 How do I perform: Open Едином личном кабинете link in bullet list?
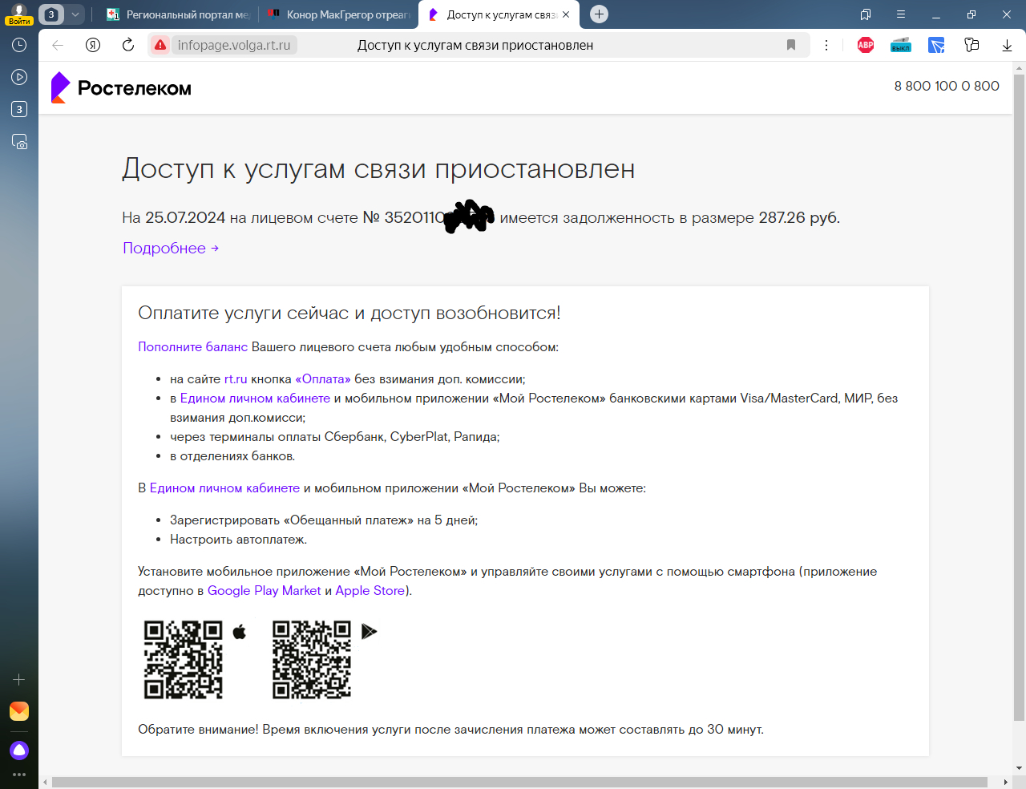[255, 399]
